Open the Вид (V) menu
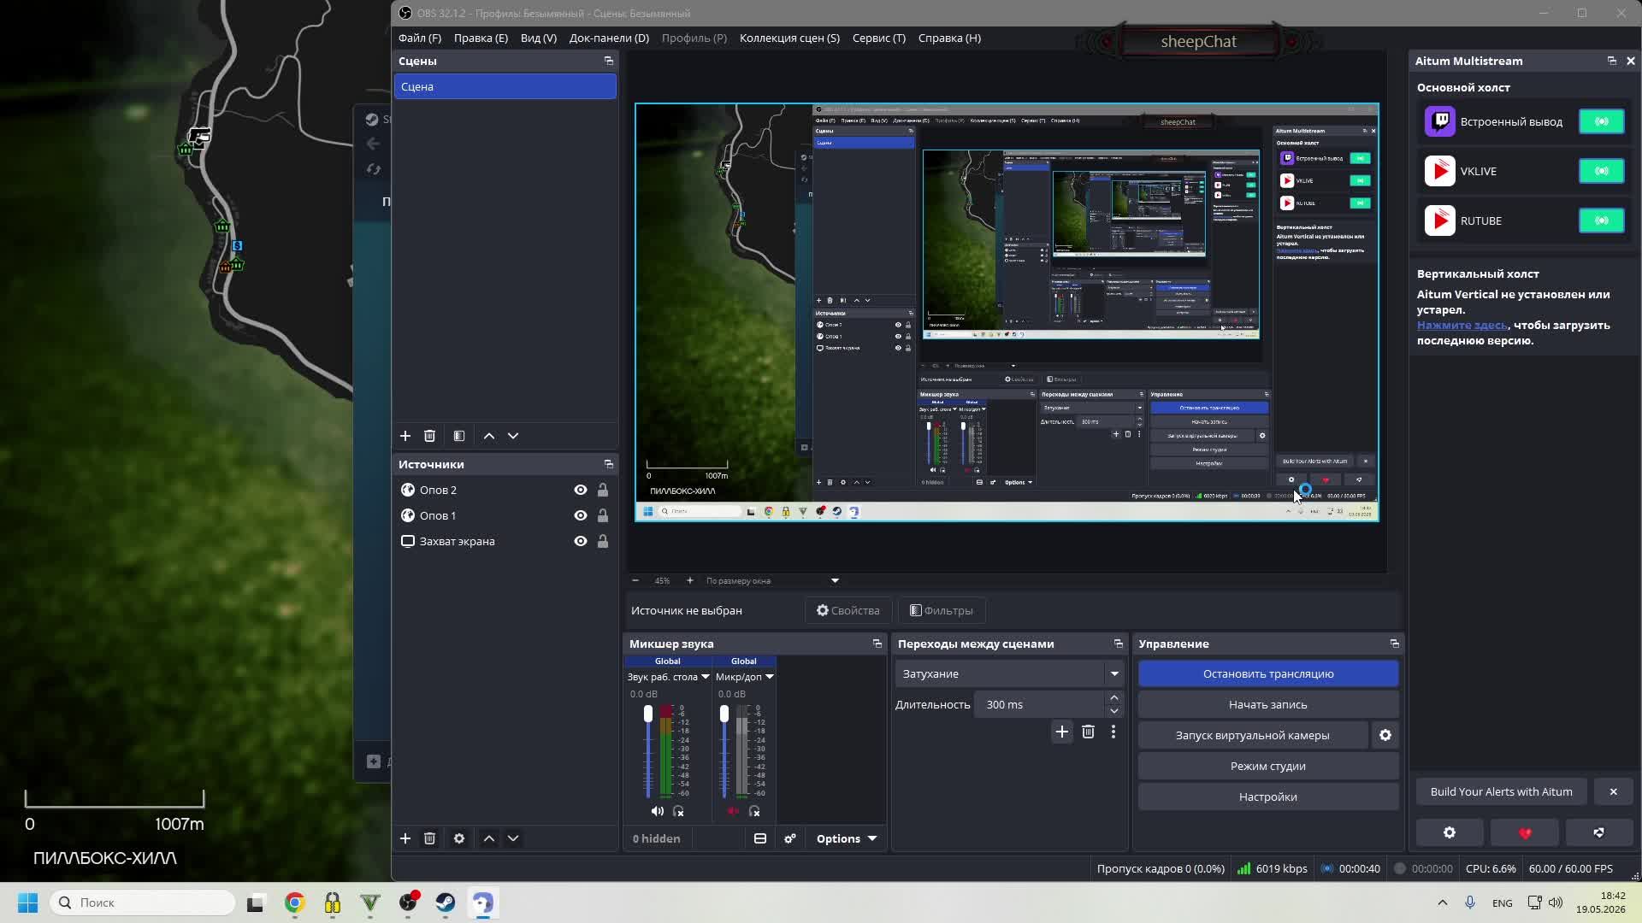The width and height of the screenshot is (1642, 923). (539, 38)
